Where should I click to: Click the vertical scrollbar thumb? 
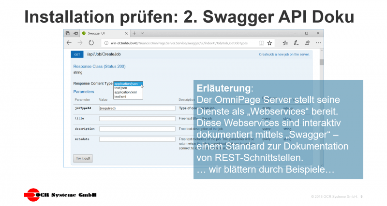[x=322, y=62]
